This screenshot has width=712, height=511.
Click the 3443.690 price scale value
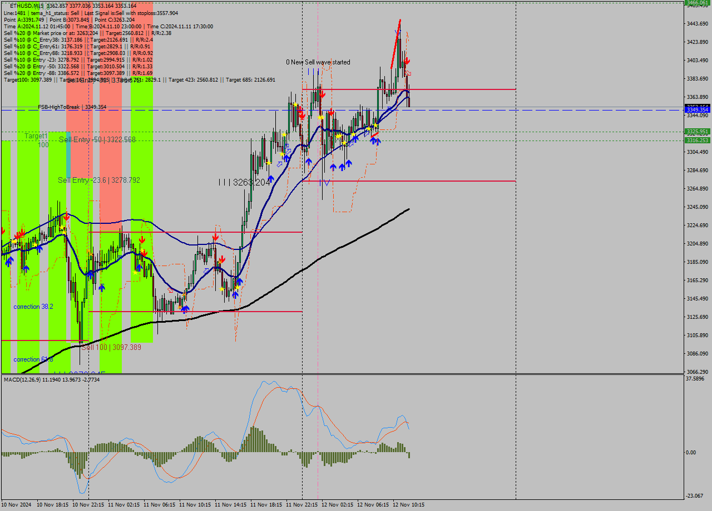coord(698,23)
